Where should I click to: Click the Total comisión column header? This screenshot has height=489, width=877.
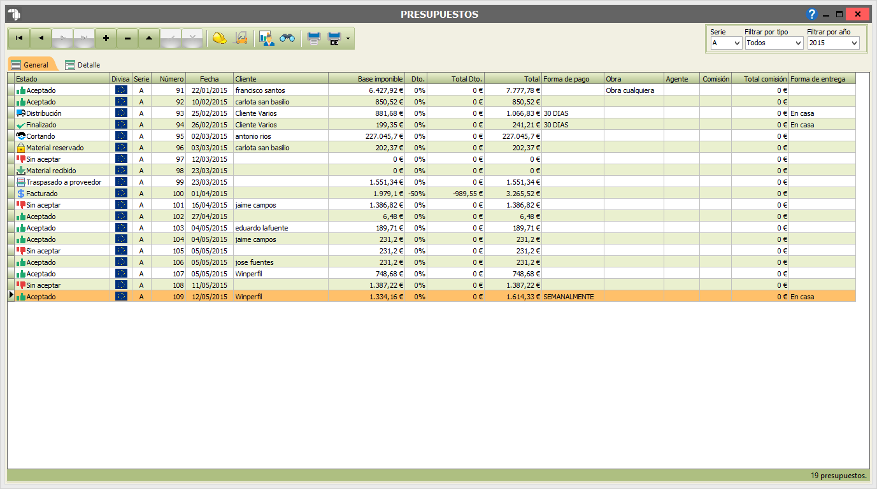760,79
